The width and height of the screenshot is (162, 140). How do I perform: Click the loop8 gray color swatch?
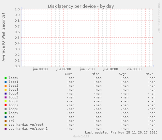click(6, 109)
